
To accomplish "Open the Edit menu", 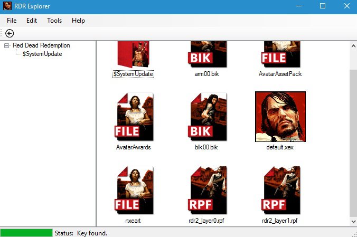I will 32,21.
